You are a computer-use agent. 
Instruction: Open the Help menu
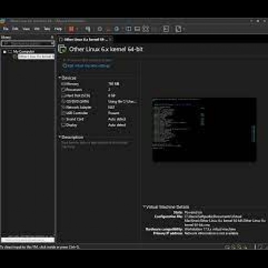[x=58, y=29]
